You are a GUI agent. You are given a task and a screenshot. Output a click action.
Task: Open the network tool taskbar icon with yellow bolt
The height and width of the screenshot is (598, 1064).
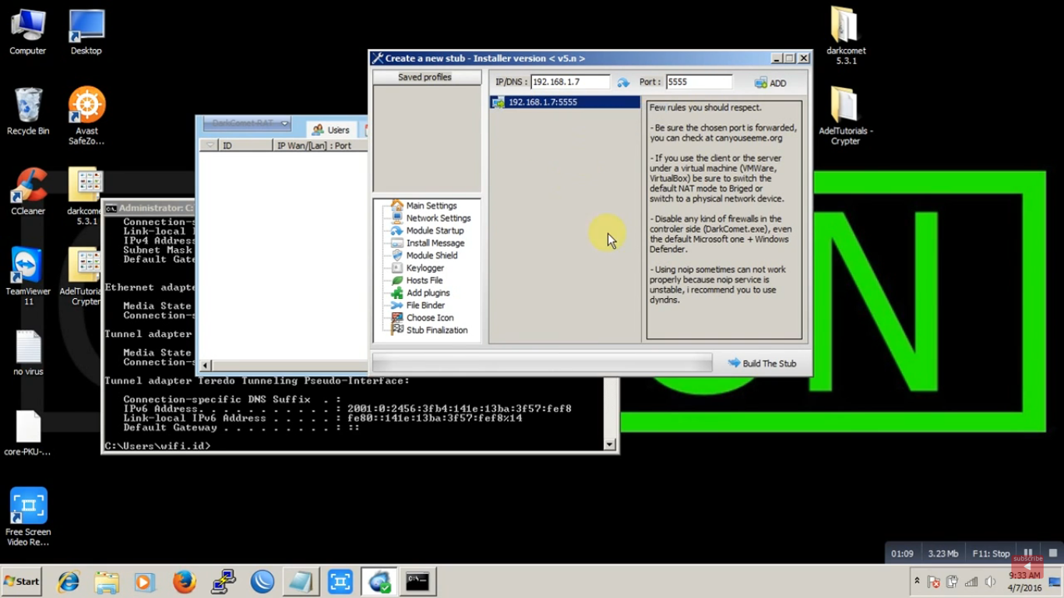coord(224,582)
